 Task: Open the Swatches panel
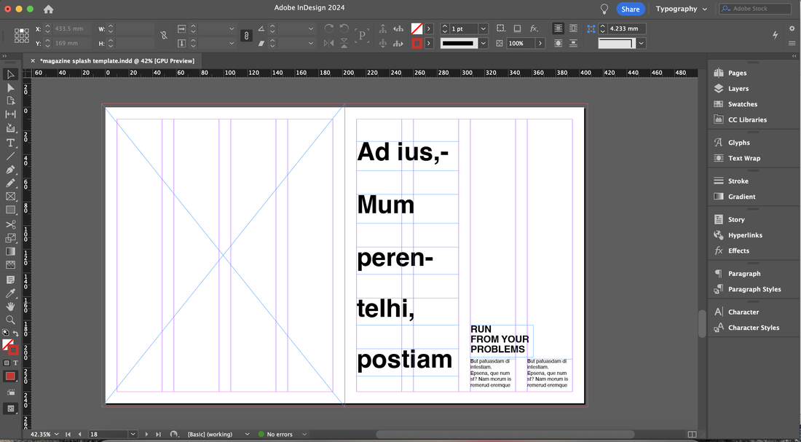(x=742, y=104)
